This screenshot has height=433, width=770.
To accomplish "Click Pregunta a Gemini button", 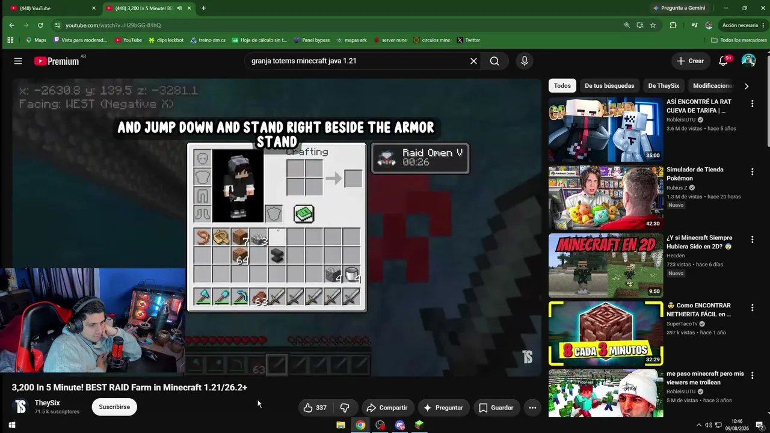I will pyautogui.click(x=679, y=8).
